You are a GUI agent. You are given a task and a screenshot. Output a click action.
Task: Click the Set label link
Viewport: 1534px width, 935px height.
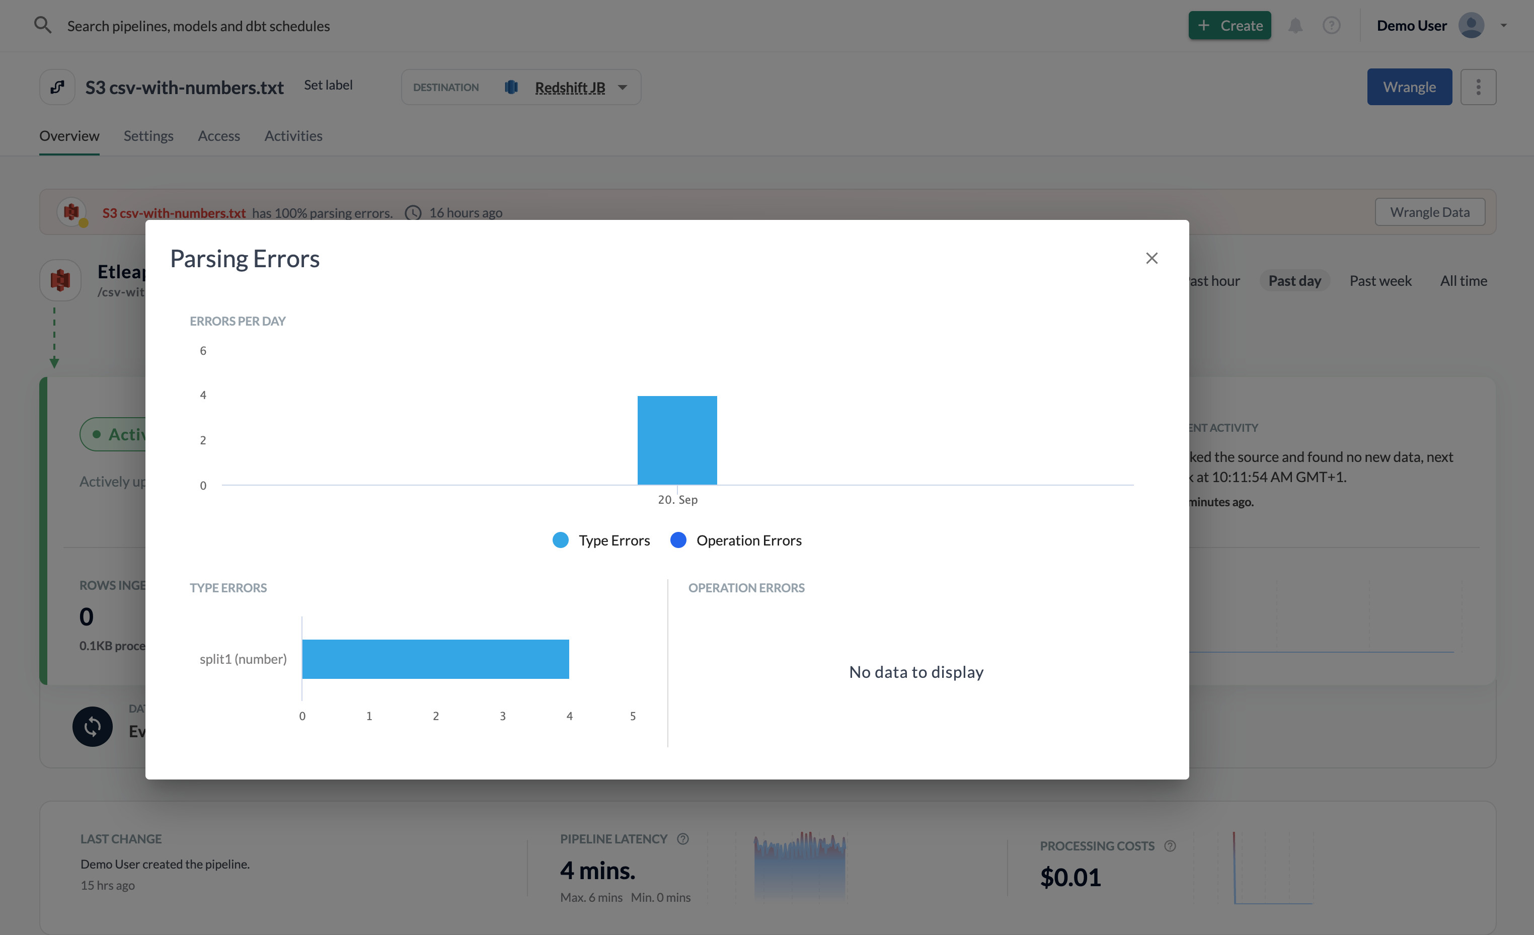click(328, 85)
